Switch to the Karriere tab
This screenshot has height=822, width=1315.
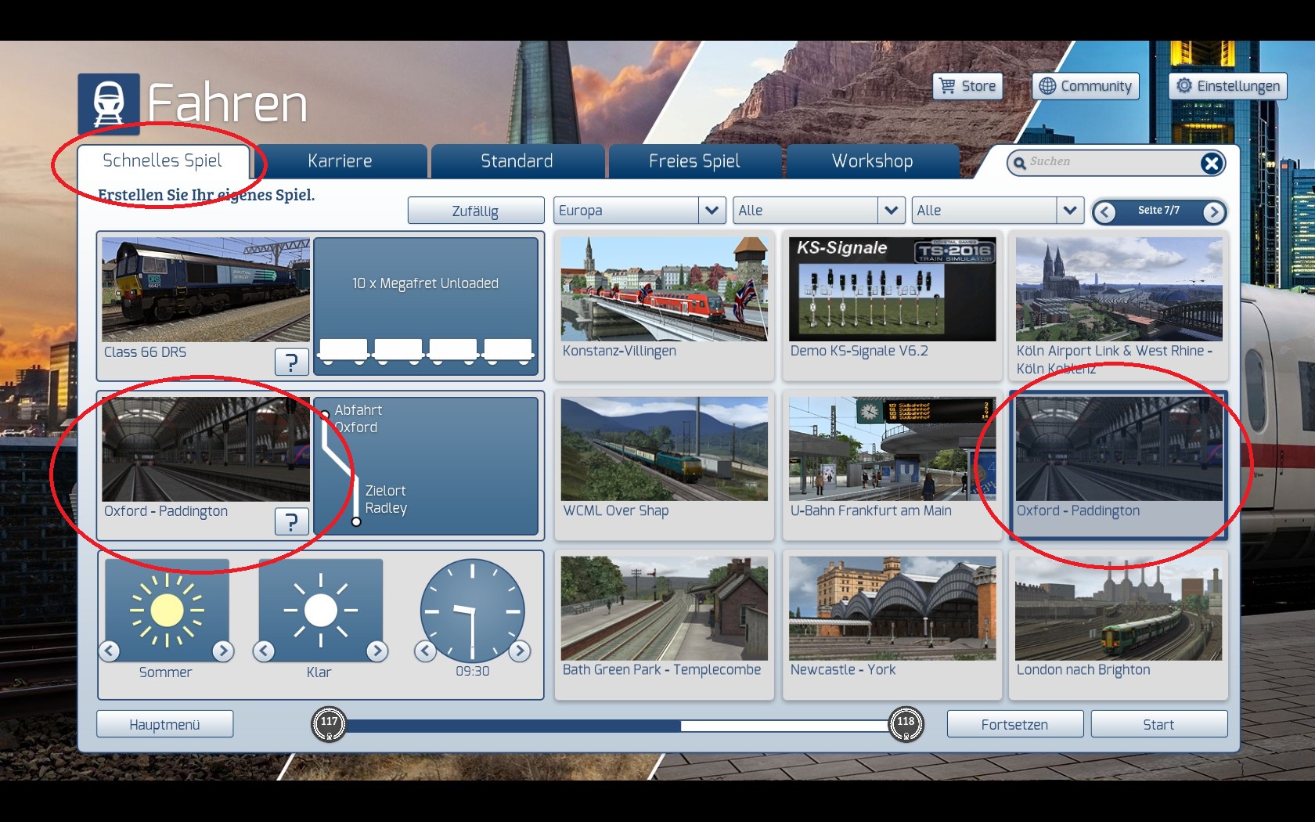[340, 161]
